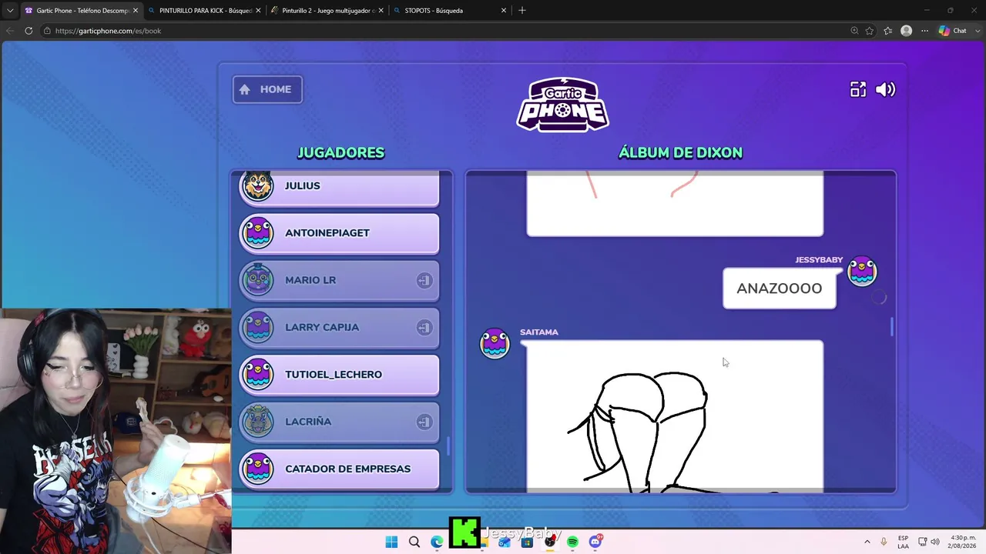Close the PINTURILLO PARA KICK tab
Image resolution: width=986 pixels, height=554 pixels.
(258, 10)
